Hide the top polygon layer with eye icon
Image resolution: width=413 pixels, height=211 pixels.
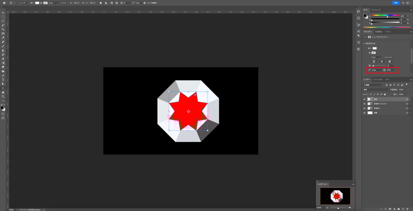tap(365, 100)
